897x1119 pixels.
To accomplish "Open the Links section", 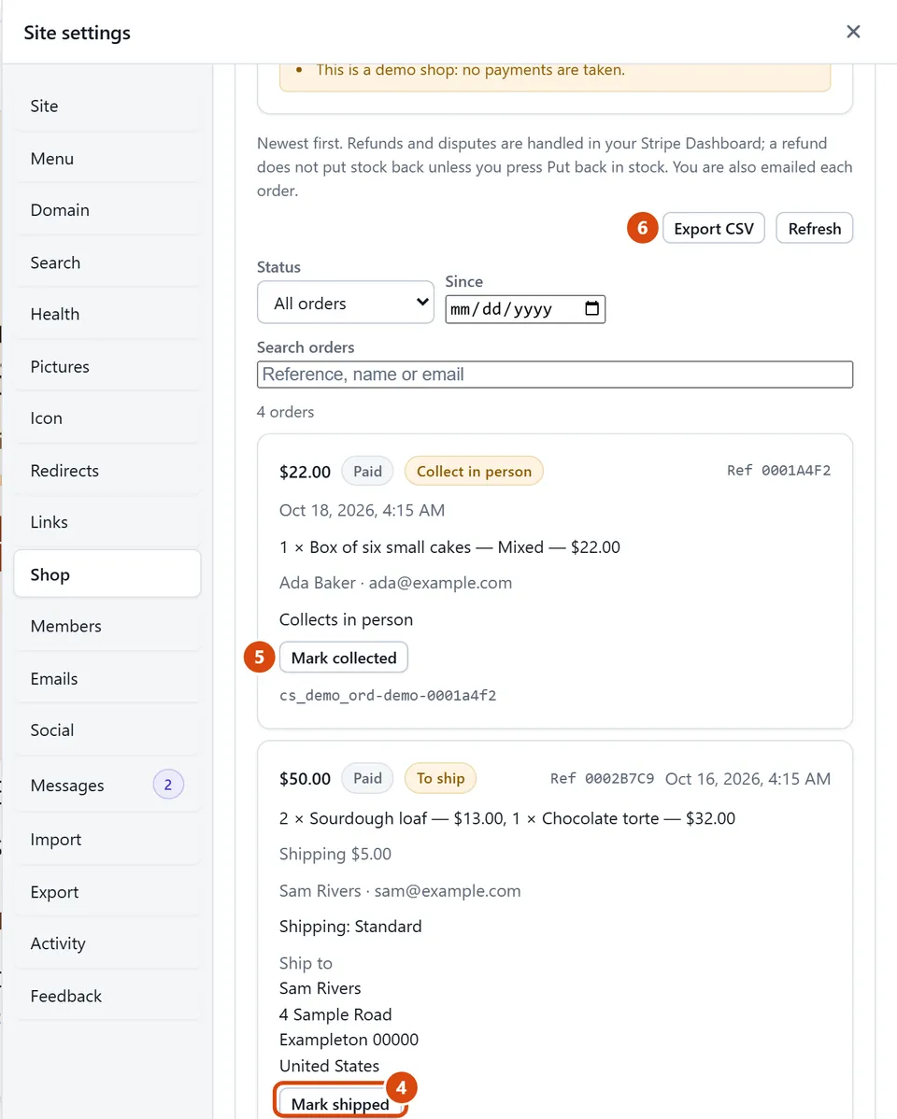I will point(107,522).
